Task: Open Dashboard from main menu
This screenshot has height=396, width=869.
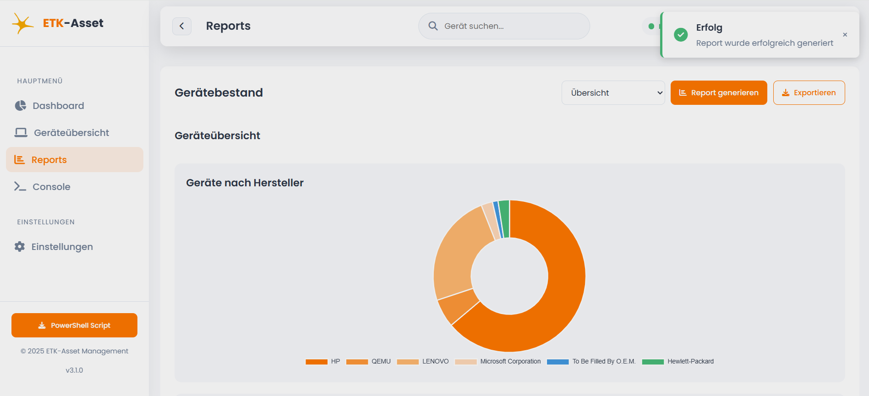Action: pyautogui.click(x=75, y=106)
